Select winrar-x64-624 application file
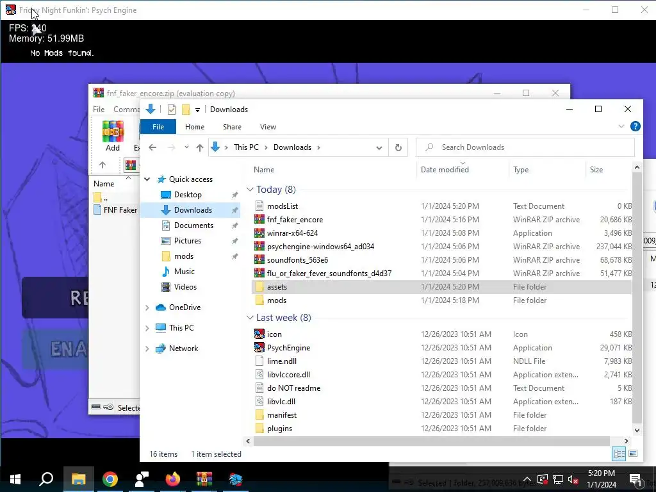 click(x=292, y=233)
